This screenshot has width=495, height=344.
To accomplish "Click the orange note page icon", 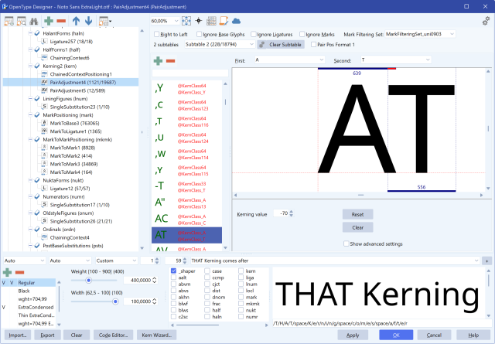I will click(224, 21).
